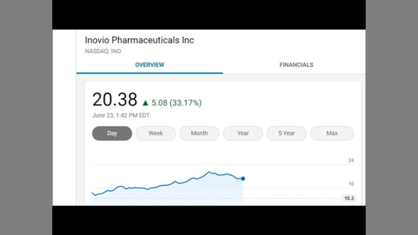The width and height of the screenshot is (418, 235).
Task: Click the NASDAQ: INO ticker label
Action: (x=103, y=51)
